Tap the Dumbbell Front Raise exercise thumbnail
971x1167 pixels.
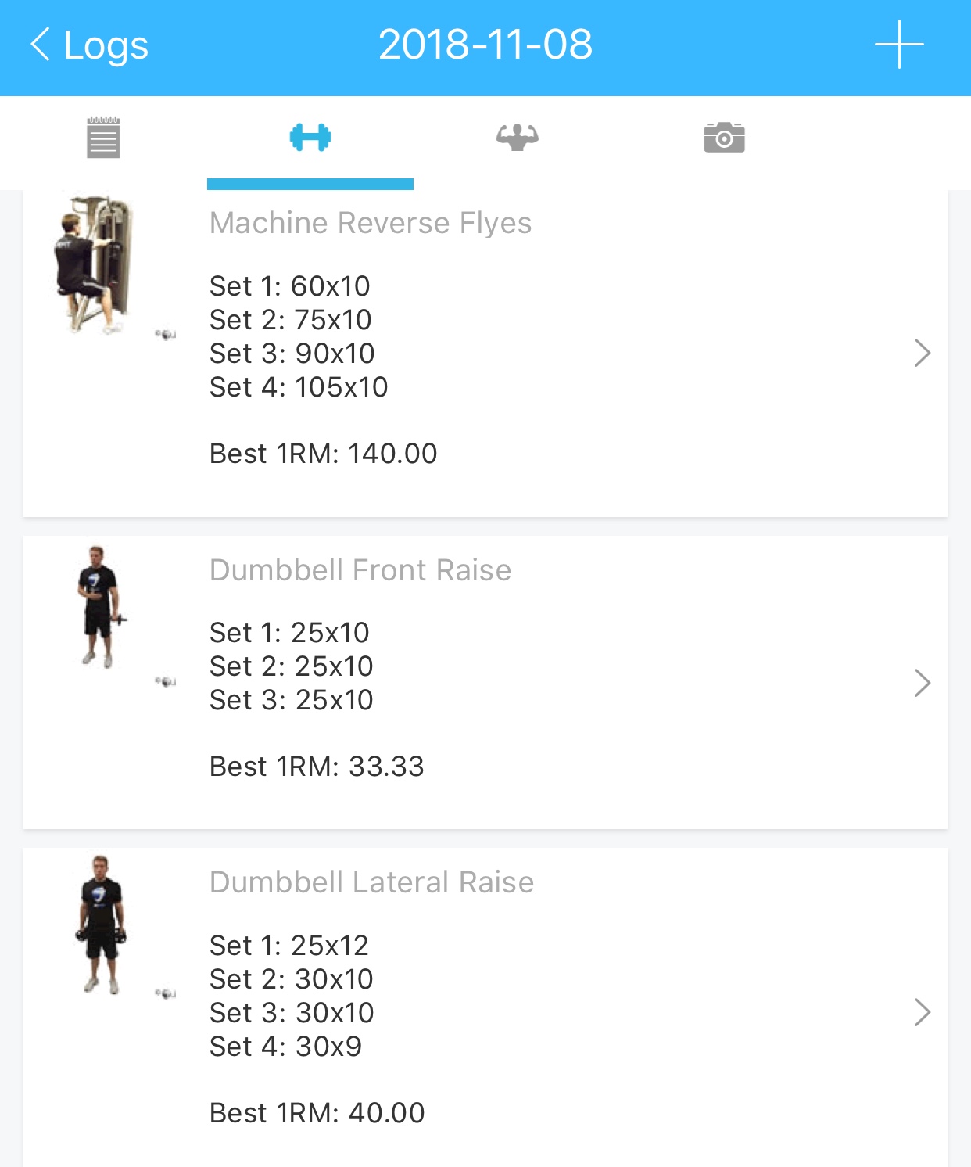100,607
